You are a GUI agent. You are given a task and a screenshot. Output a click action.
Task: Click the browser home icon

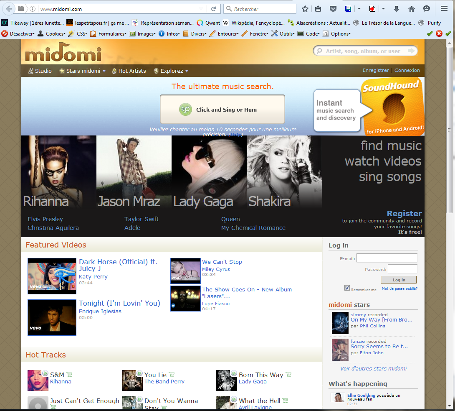[412, 9]
